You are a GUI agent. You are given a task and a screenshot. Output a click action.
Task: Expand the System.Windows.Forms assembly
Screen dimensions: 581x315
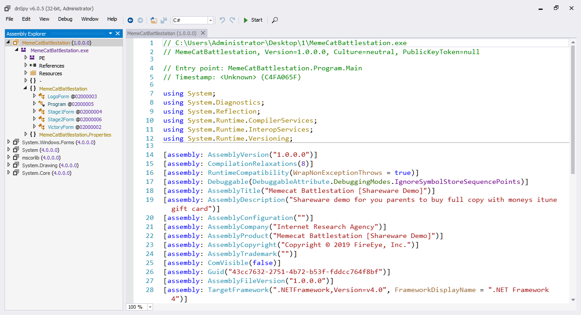pos(9,142)
